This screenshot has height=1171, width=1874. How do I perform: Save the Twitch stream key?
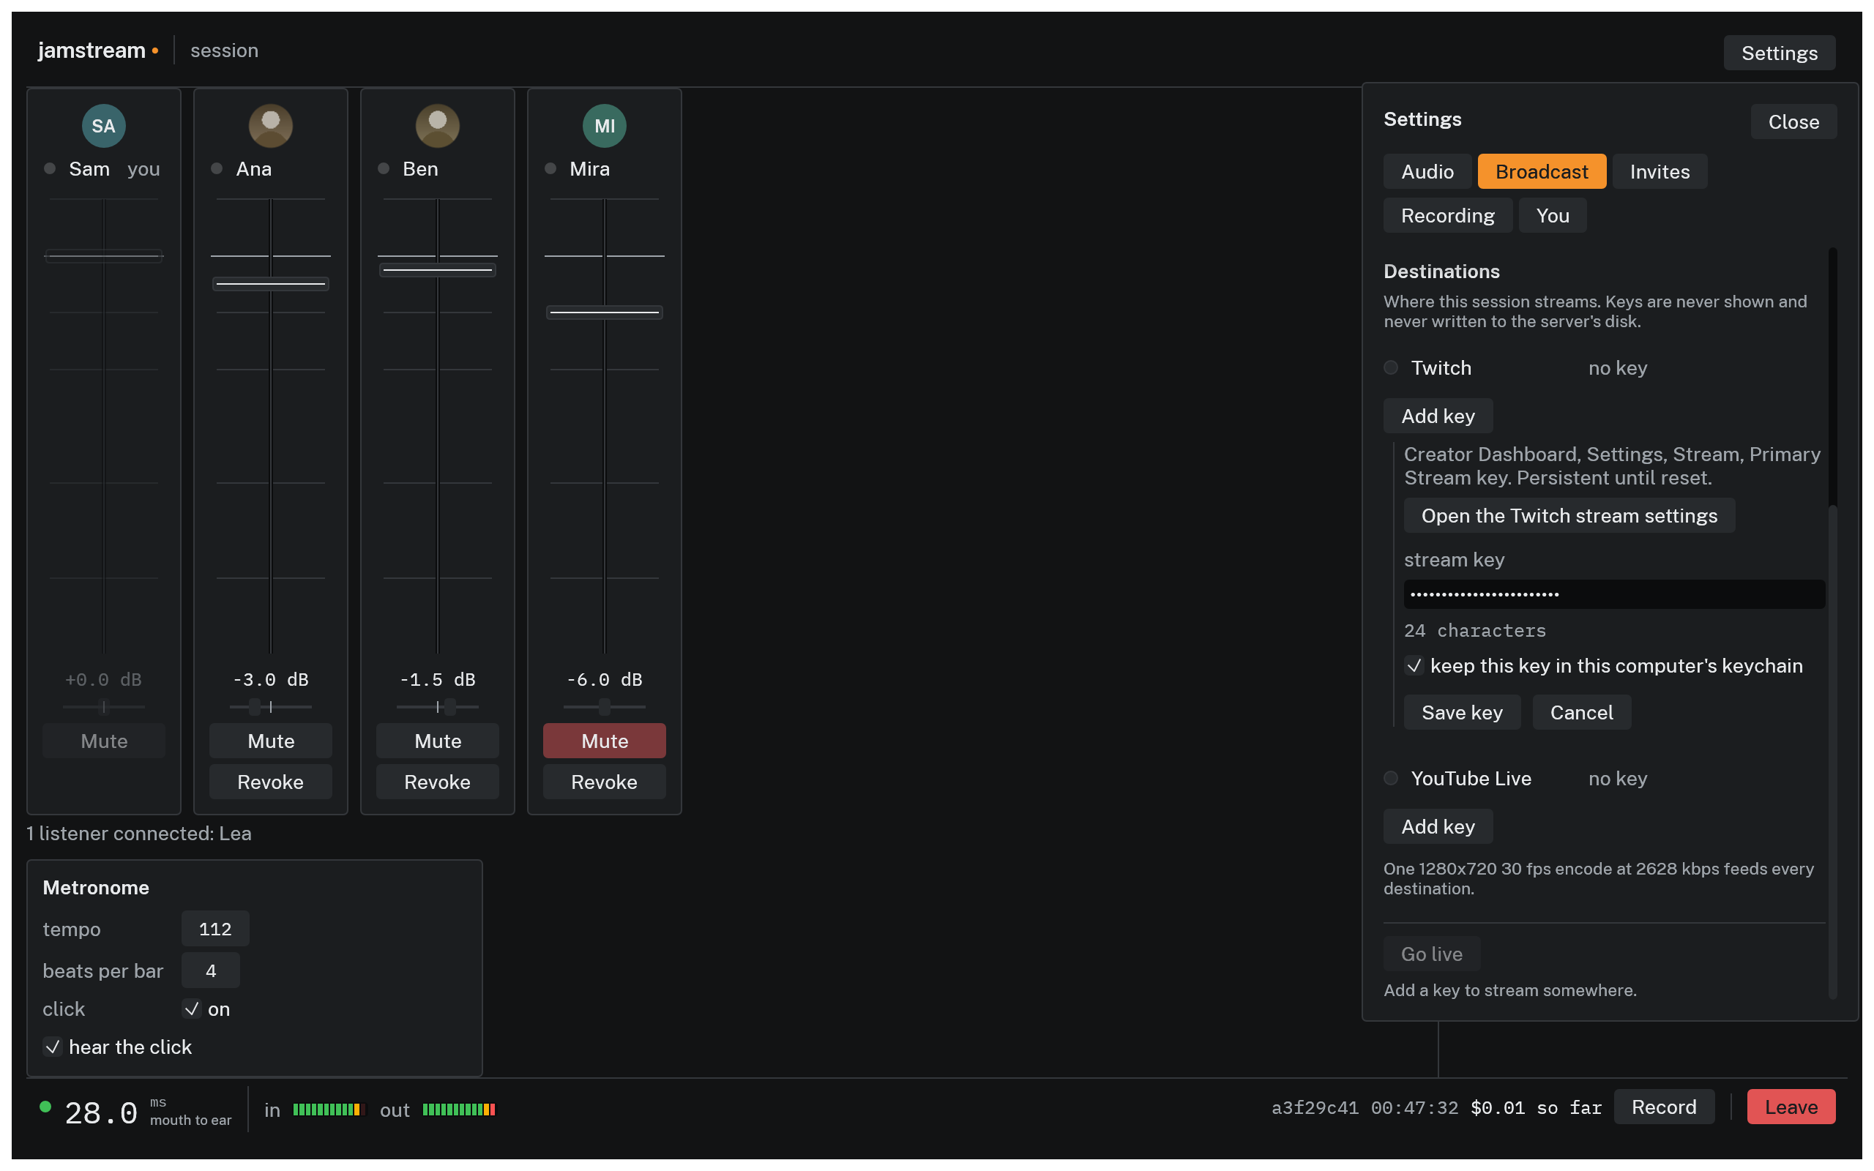[1462, 711]
